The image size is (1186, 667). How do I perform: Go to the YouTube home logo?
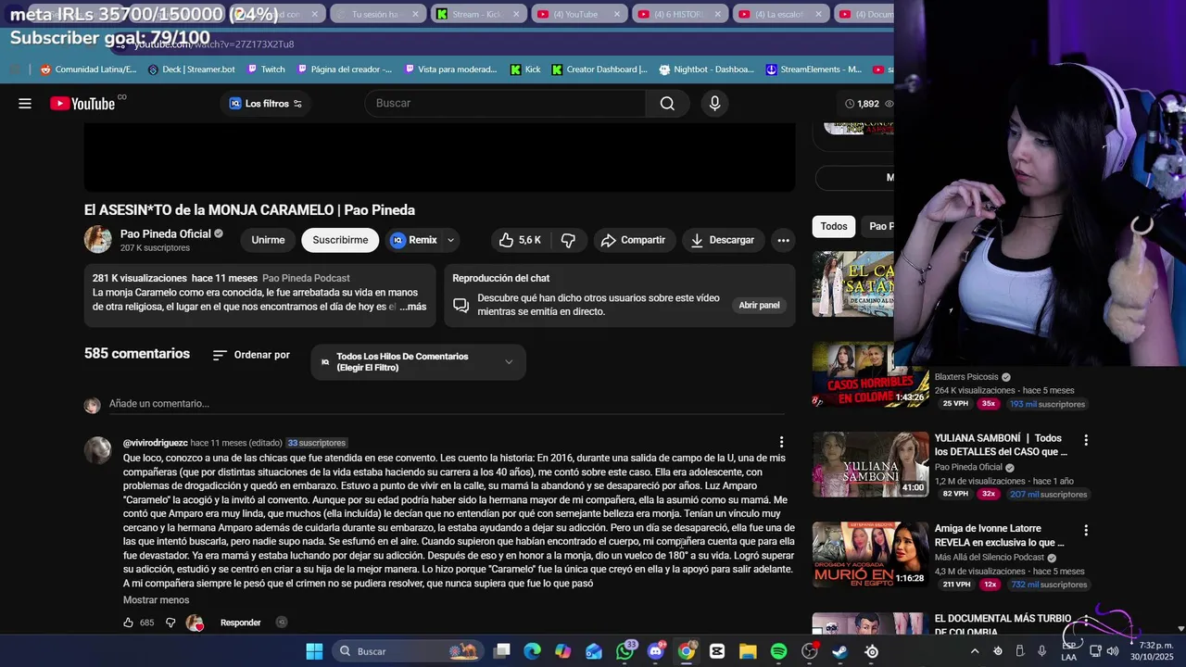coord(82,103)
